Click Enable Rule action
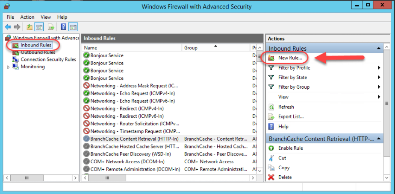This screenshot has height=194, width=395. coord(290,148)
